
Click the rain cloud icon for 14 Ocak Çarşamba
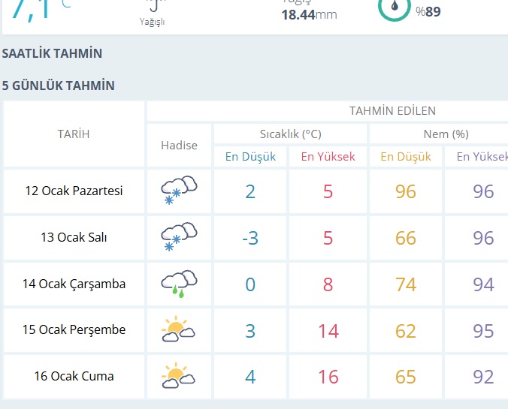179,284
